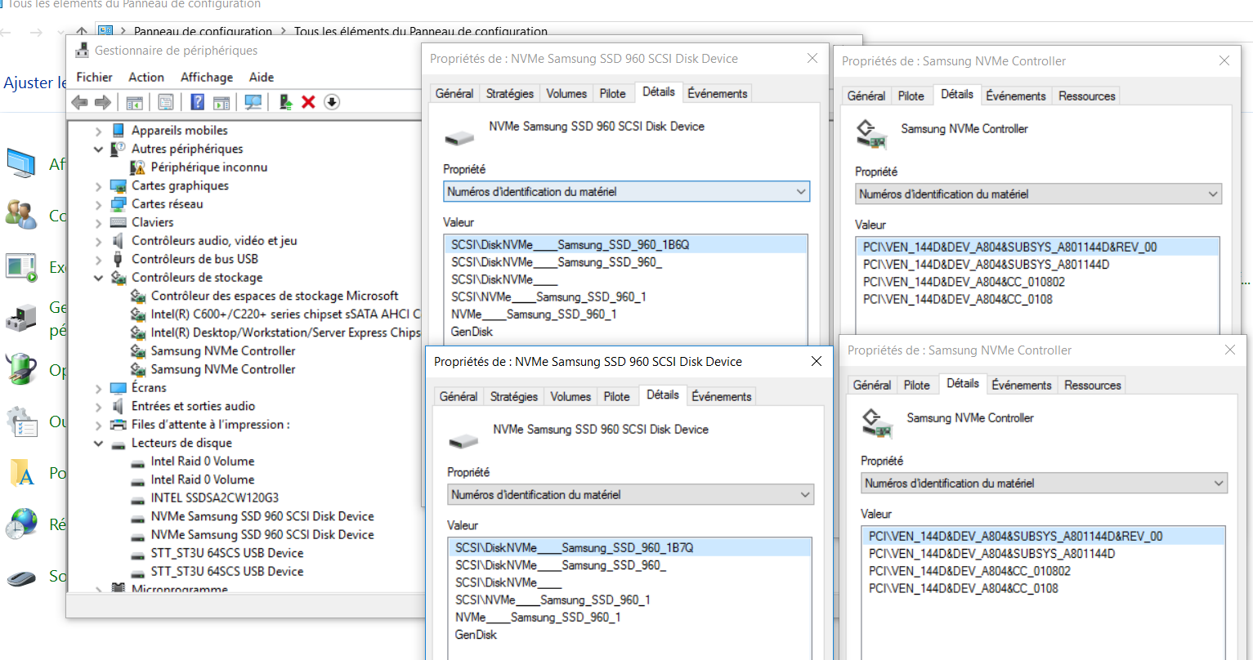This screenshot has height=660, width=1253.
Task: Select the Cartes graphiques category label
Action: [180, 185]
